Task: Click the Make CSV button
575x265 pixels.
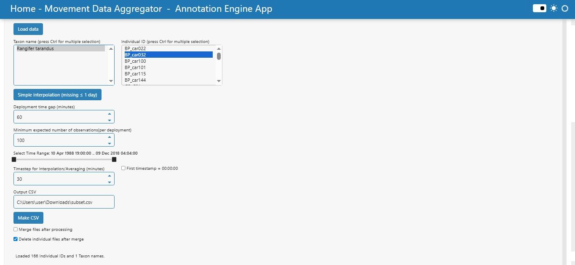Action: click(x=28, y=218)
